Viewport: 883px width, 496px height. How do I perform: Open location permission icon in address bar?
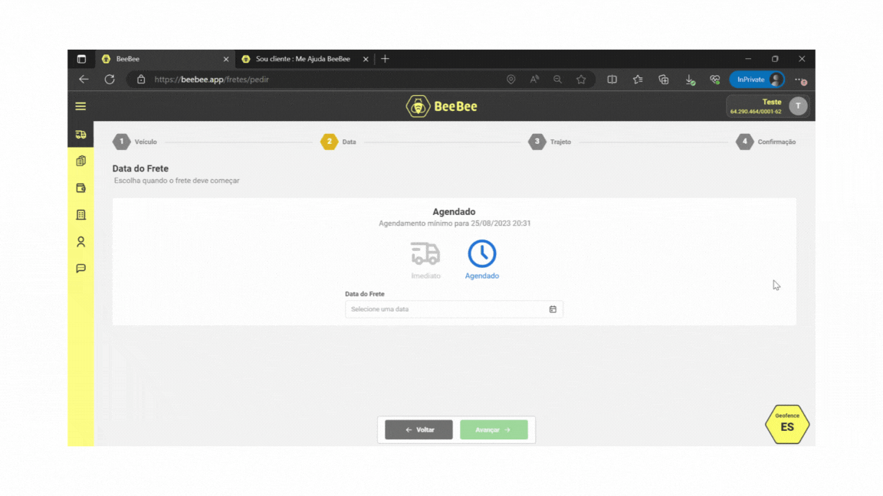pos(510,80)
